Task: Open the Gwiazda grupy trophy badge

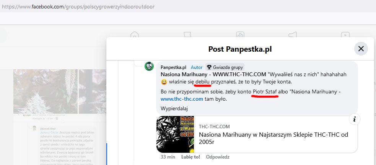Action: click(x=225, y=67)
